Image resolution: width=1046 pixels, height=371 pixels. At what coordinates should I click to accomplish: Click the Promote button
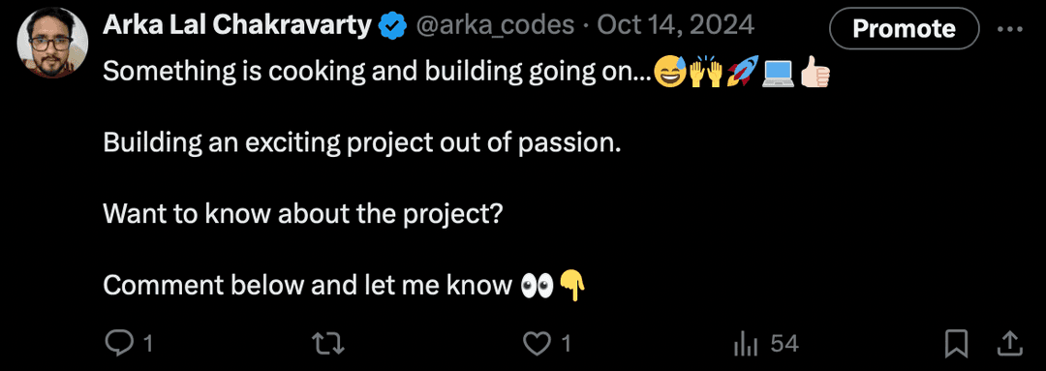click(x=904, y=29)
